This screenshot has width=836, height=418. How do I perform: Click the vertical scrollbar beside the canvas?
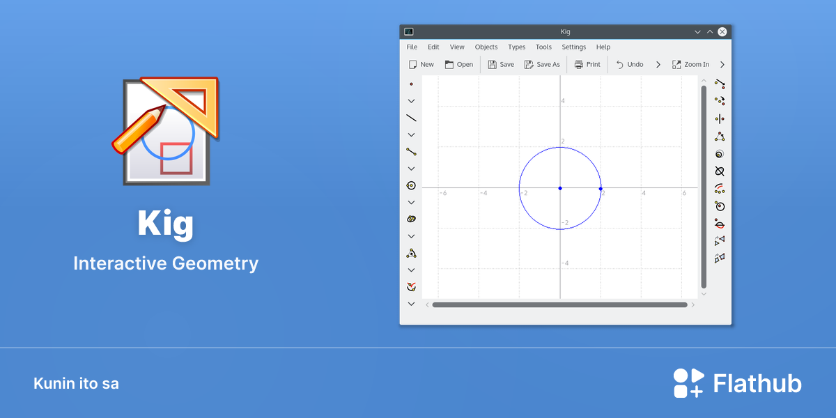click(x=704, y=187)
